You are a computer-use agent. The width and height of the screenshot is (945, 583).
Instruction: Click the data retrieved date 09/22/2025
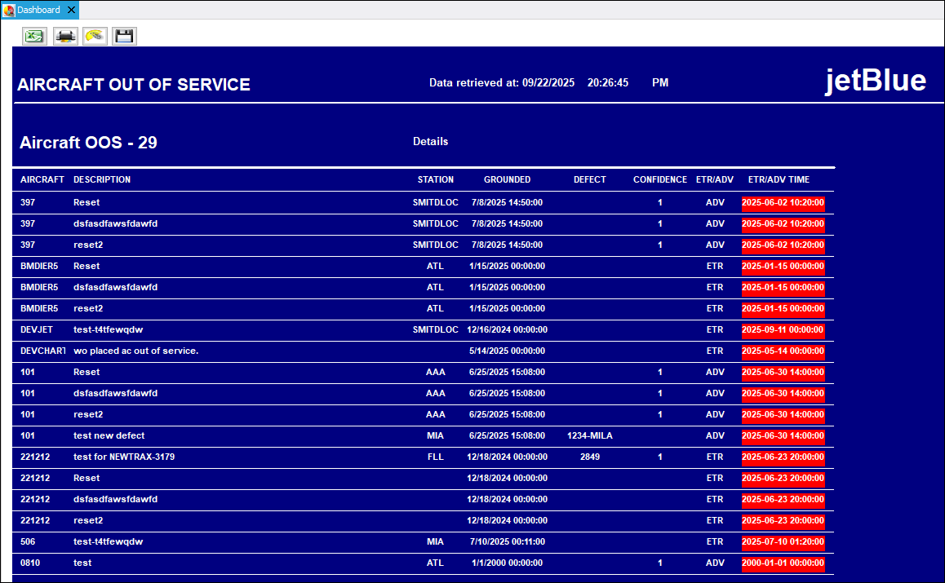(548, 83)
